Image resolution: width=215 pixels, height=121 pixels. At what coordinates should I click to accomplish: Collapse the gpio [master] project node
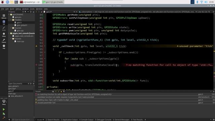9,14
